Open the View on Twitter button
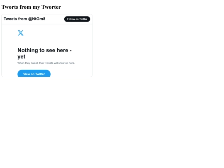Viewport: 224px width, 168px height. click(x=34, y=73)
